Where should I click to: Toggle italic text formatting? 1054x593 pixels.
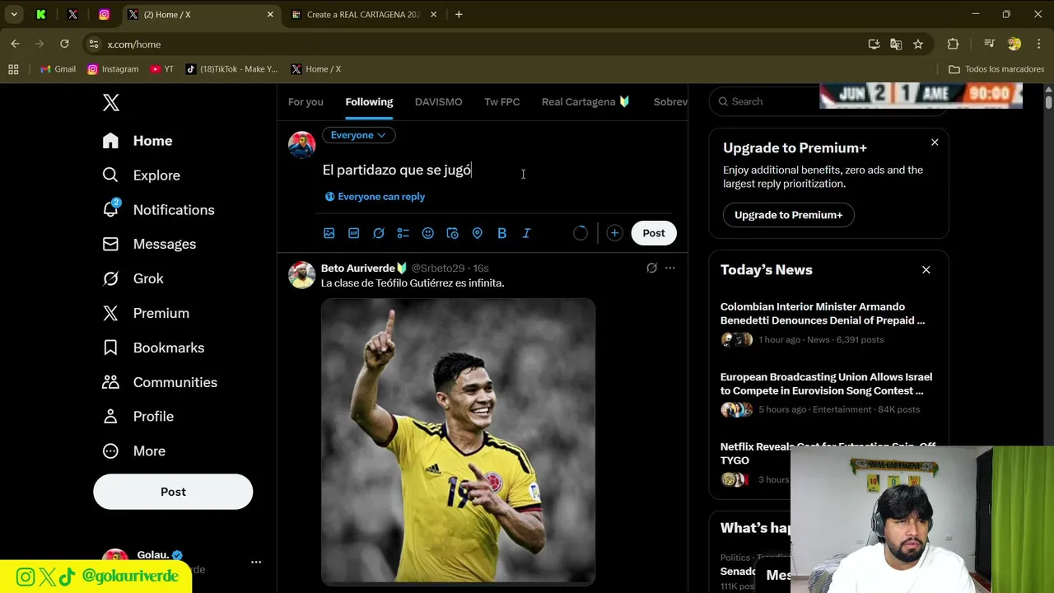coord(527,233)
